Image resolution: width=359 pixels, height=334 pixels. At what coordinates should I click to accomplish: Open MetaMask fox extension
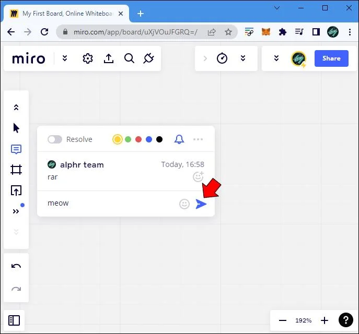click(x=266, y=32)
